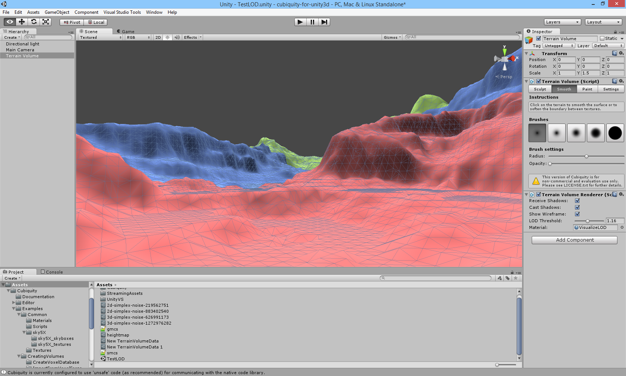The height and width of the screenshot is (376, 626).
Task: Open the Layers dropdown
Action: (x=562, y=22)
